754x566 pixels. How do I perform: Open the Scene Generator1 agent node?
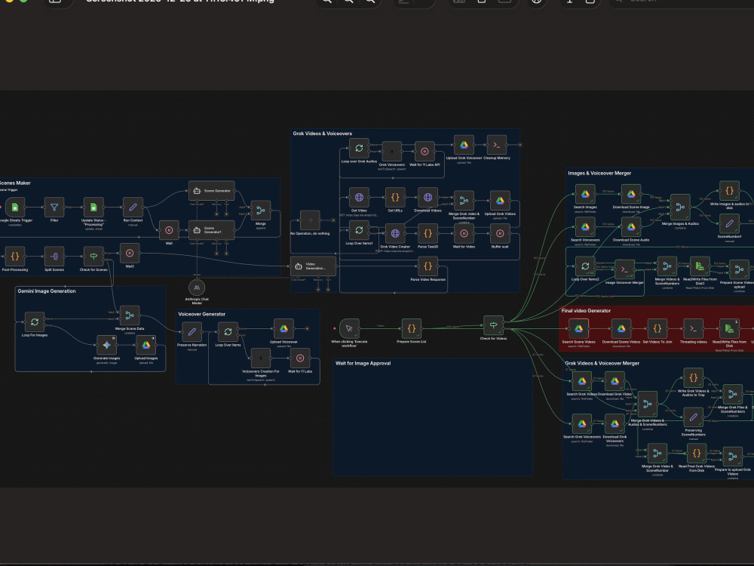click(x=212, y=230)
